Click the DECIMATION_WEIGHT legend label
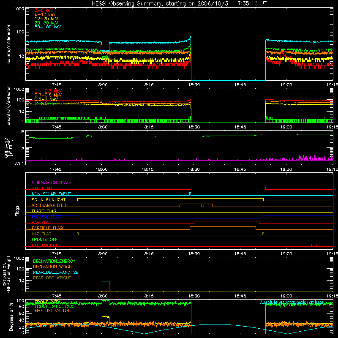This screenshot has height=338, width=338. pyautogui.click(x=54, y=267)
